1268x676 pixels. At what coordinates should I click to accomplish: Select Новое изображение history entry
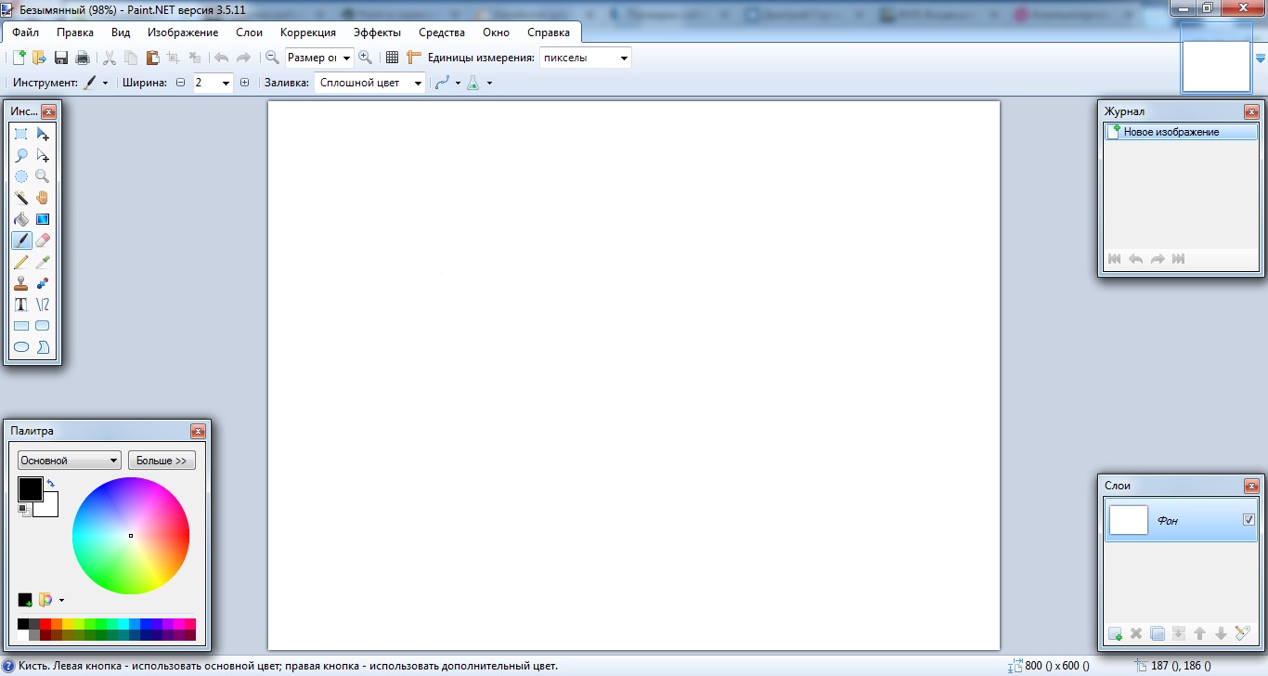1181,132
